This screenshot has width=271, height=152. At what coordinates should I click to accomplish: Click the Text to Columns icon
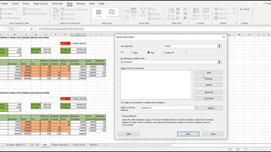(x=171, y=11)
